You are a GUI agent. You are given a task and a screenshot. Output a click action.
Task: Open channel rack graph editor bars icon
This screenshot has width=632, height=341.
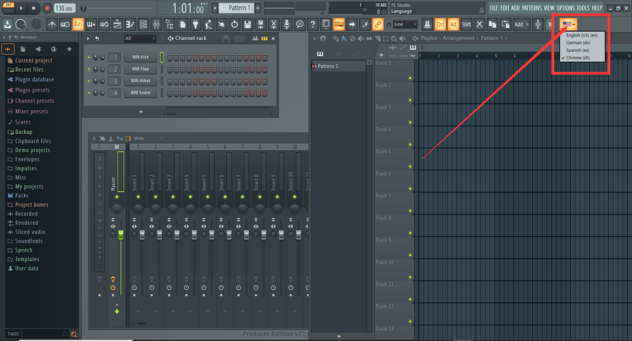pos(255,38)
